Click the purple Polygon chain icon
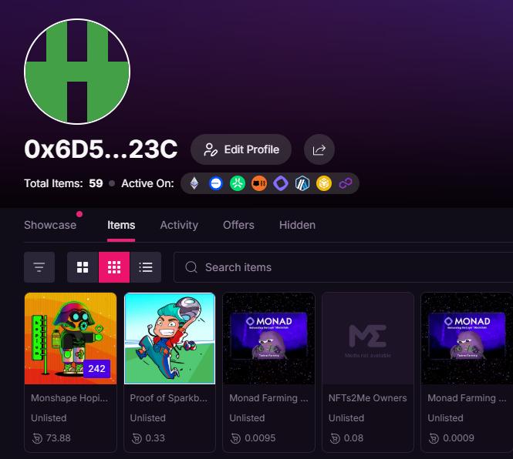Image resolution: width=513 pixels, height=459 pixels. coord(346,183)
